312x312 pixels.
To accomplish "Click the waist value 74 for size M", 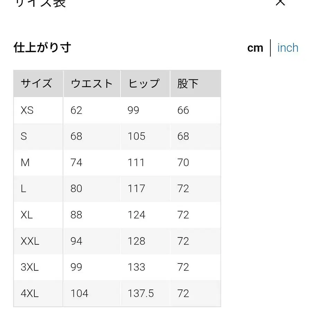I will (76, 162).
